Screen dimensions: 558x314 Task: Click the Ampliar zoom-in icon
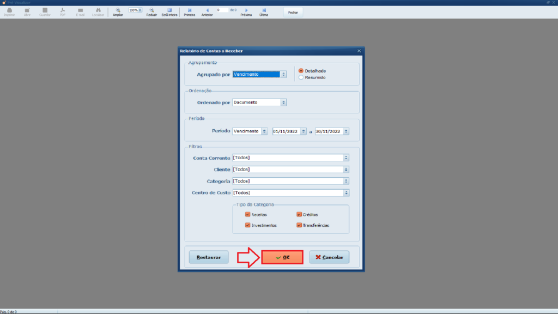(118, 10)
